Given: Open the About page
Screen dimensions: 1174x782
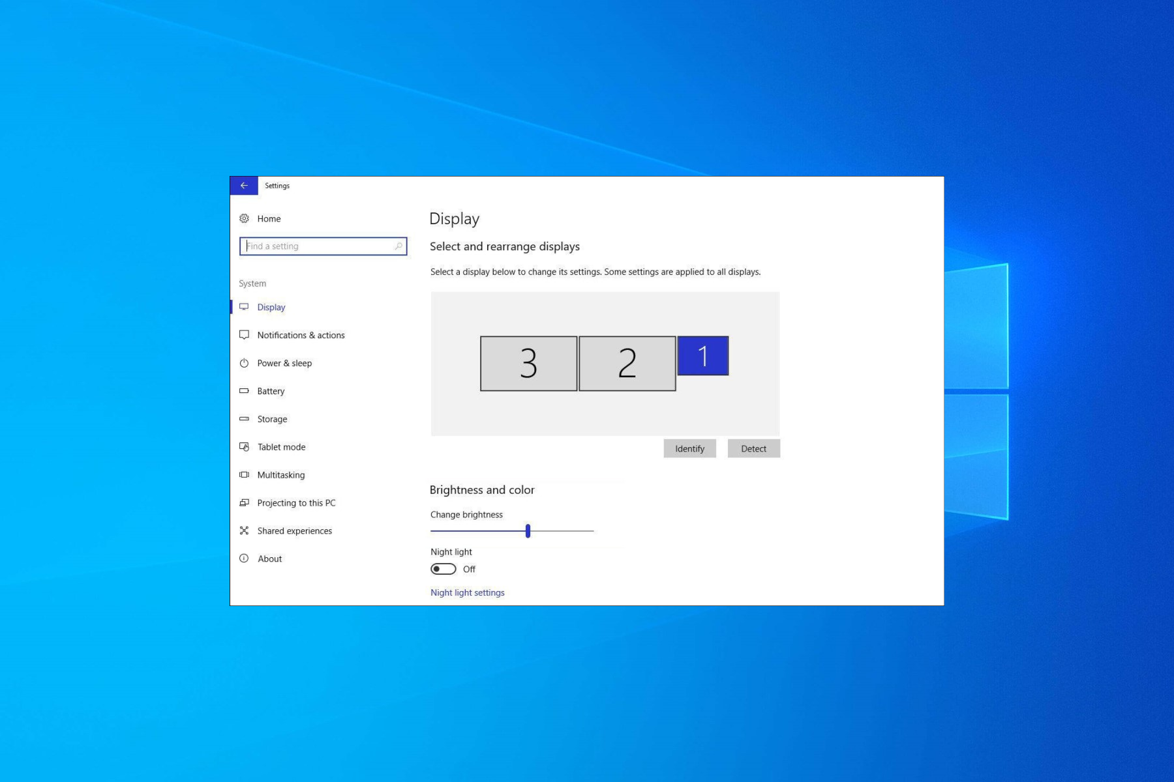Looking at the screenshot, I should (x=269, y=559).
